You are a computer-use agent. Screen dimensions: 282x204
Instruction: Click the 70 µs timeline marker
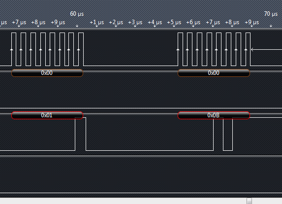coord(271,14)
